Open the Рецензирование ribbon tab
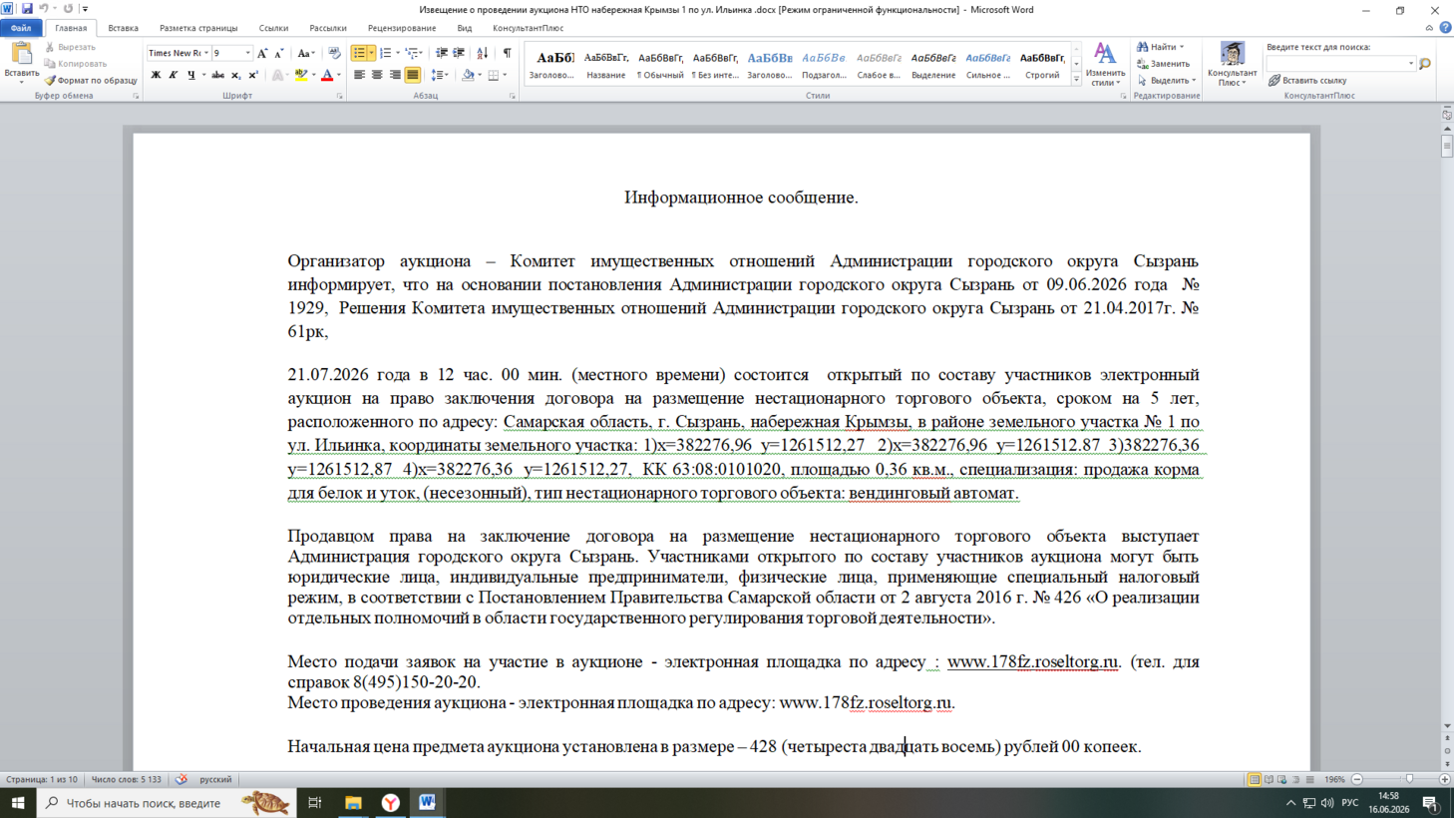 [402, 28]
